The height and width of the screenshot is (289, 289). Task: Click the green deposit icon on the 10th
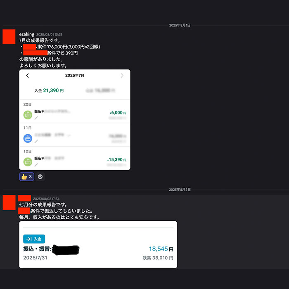(28, 162)
